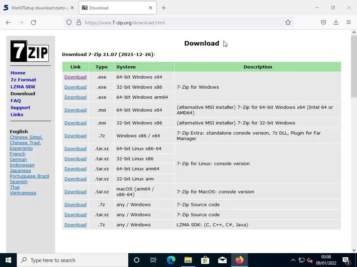This screenshot has width=357, height=267.
Task: Focus the taskbar search box
Action: click(x=73, y=260)
